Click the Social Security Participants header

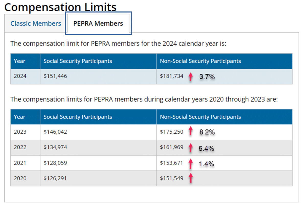pos(77,61)
